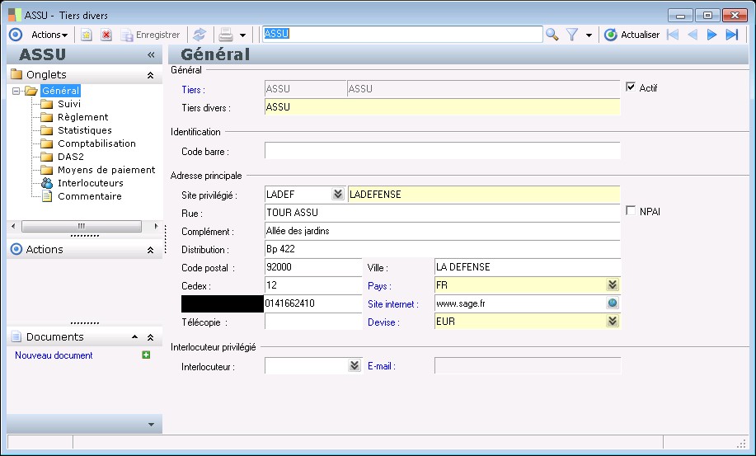Open website via globe icon beside www.sage.fr

tap(613, 303)
